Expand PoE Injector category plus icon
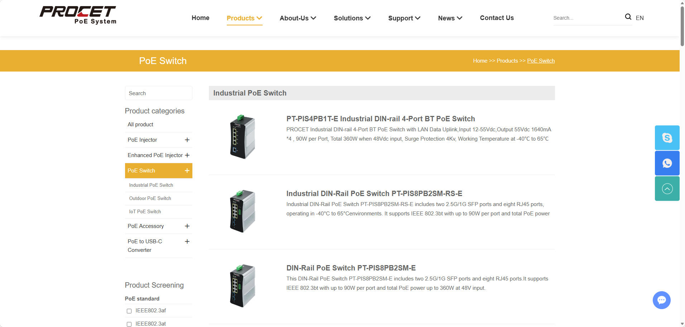Viewport: 685px width, 327px height. 187,140
